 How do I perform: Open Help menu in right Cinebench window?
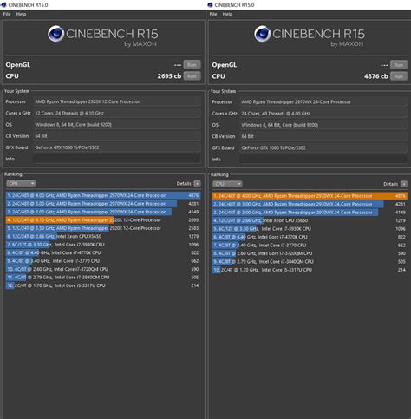click(x=227, y=14)
